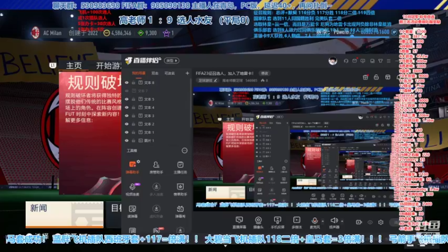Open the streamer avatar profile
This screenshot has width=448, height=252.
pyautogui.click(x=333, y=61)
